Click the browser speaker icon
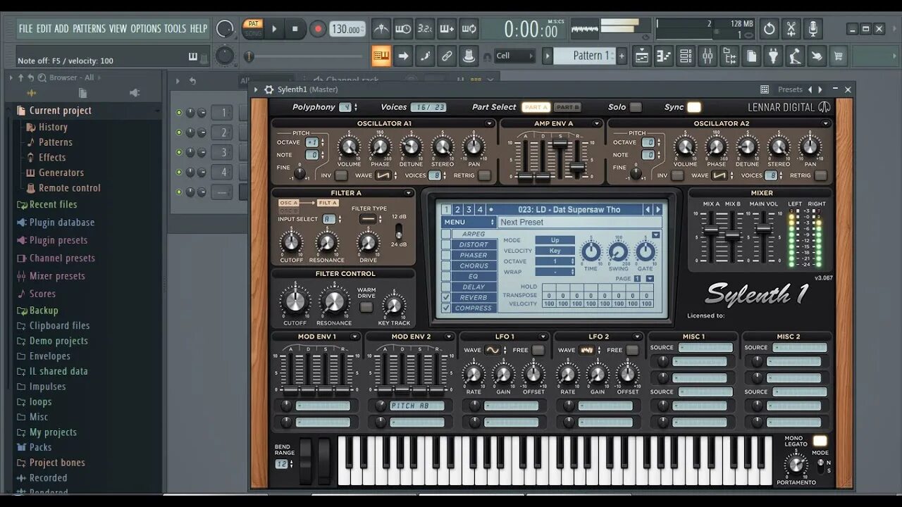This screenshot has height=507, width=902. [134, 93]
